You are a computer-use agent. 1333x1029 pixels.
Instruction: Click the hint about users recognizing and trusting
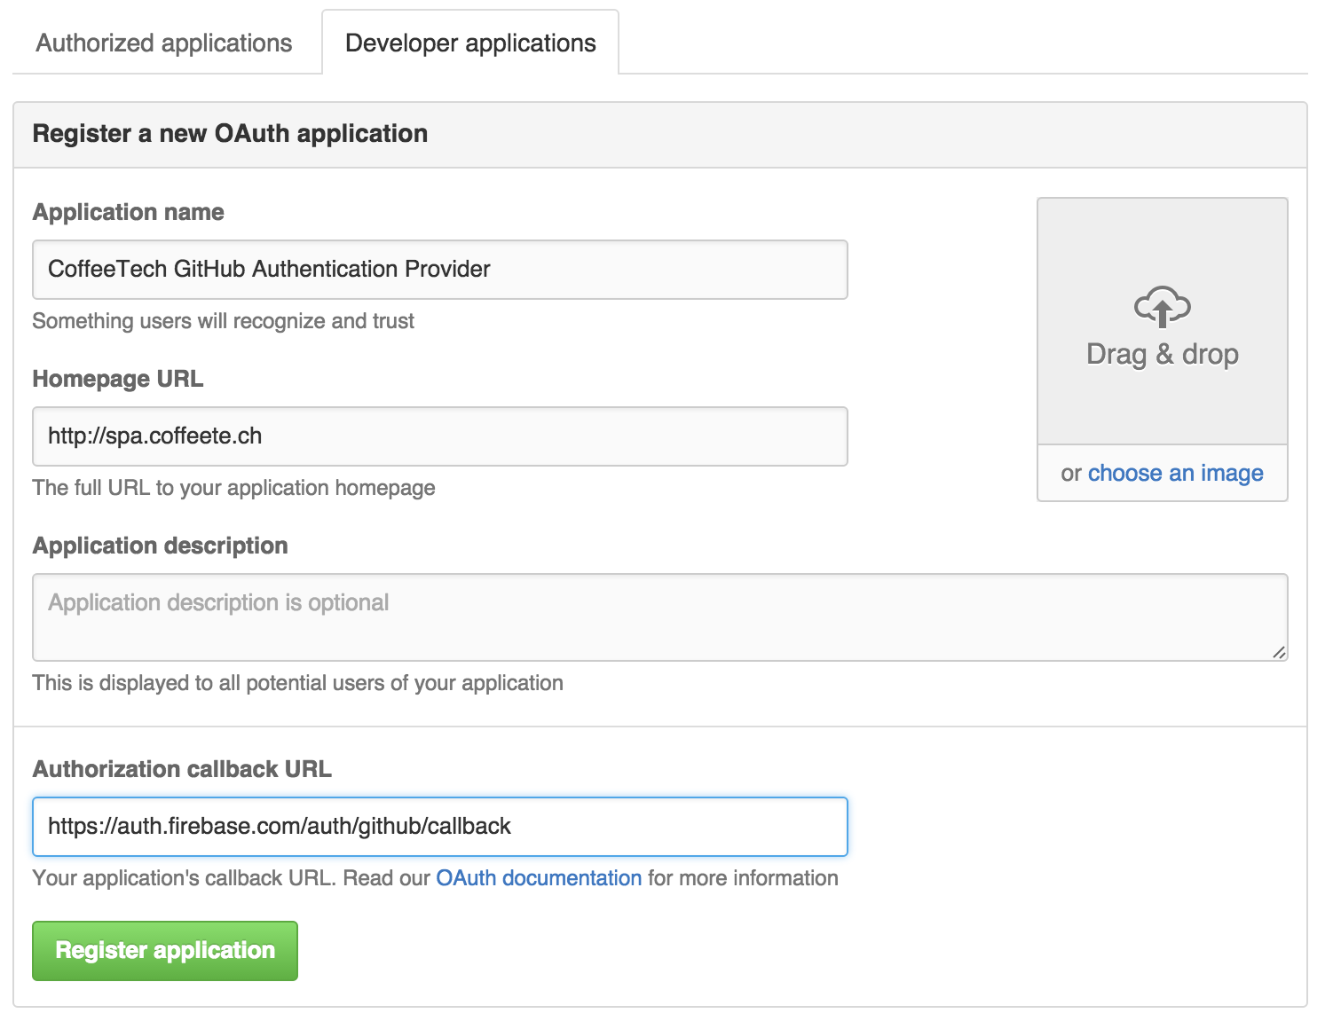tap(224, 321)
